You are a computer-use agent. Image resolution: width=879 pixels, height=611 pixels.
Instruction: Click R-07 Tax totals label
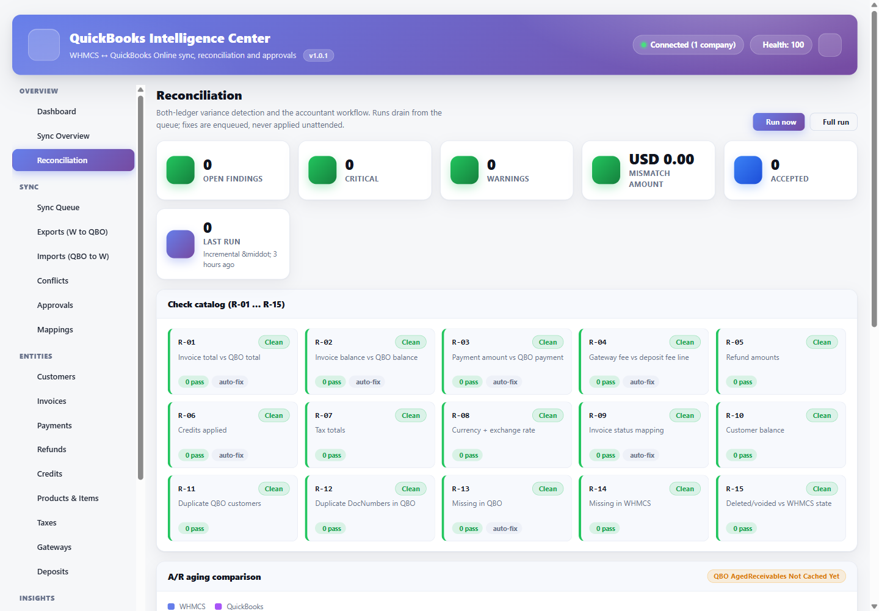coord(330,430)
